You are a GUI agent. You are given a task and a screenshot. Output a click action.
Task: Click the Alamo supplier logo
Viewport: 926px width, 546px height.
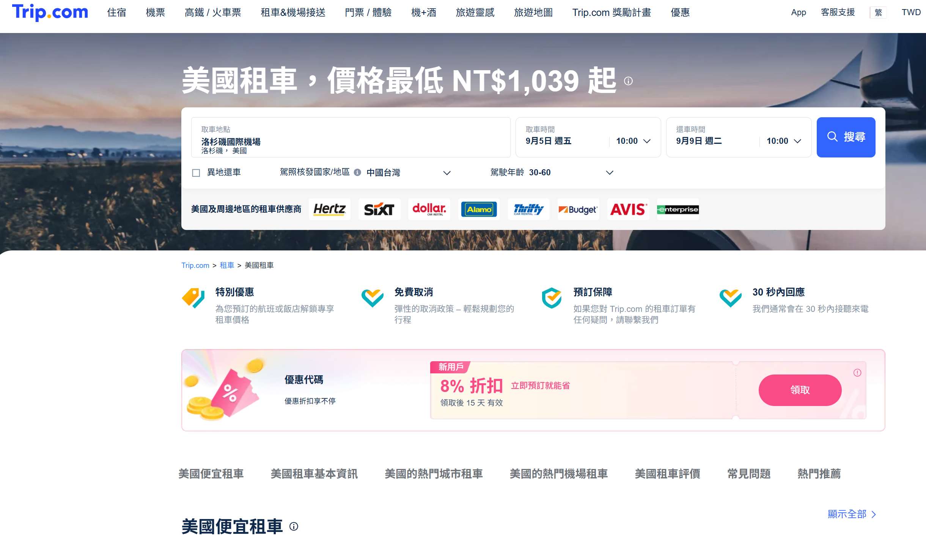click(x=479, y=209)
